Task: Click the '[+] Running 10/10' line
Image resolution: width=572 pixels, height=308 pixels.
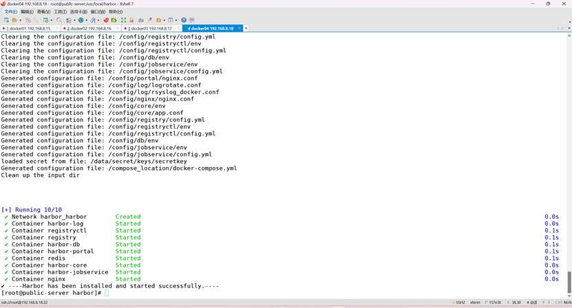Action: (x=32, y=210)
